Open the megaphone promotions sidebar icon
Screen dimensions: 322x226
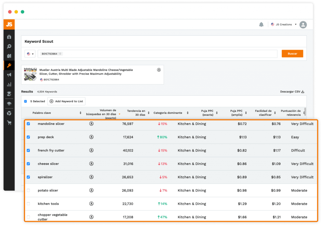click(9, 75)
